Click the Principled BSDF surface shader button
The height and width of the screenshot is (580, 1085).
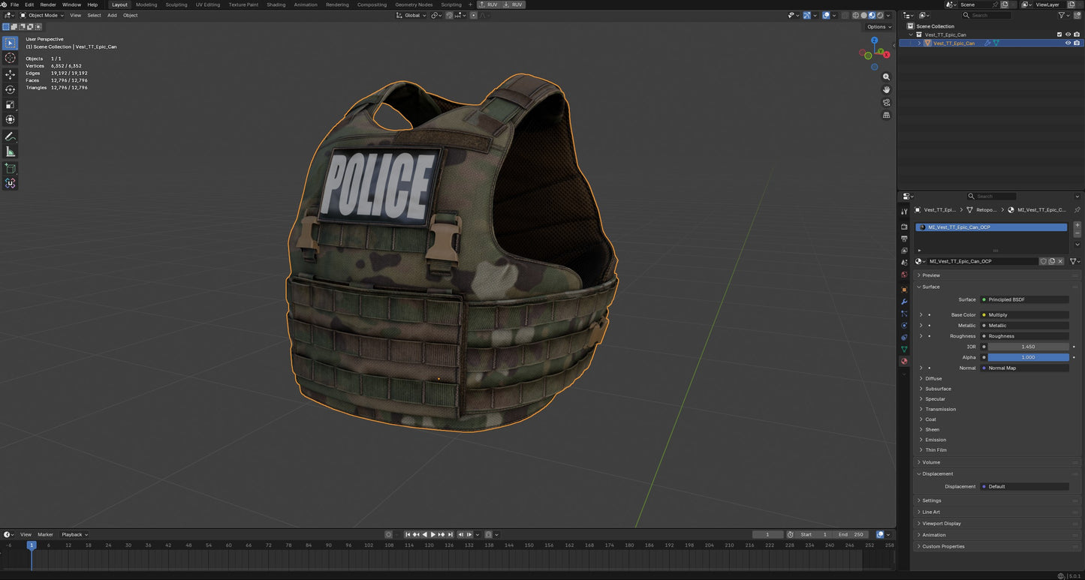pyautogui.click(x=1024, y=299)
